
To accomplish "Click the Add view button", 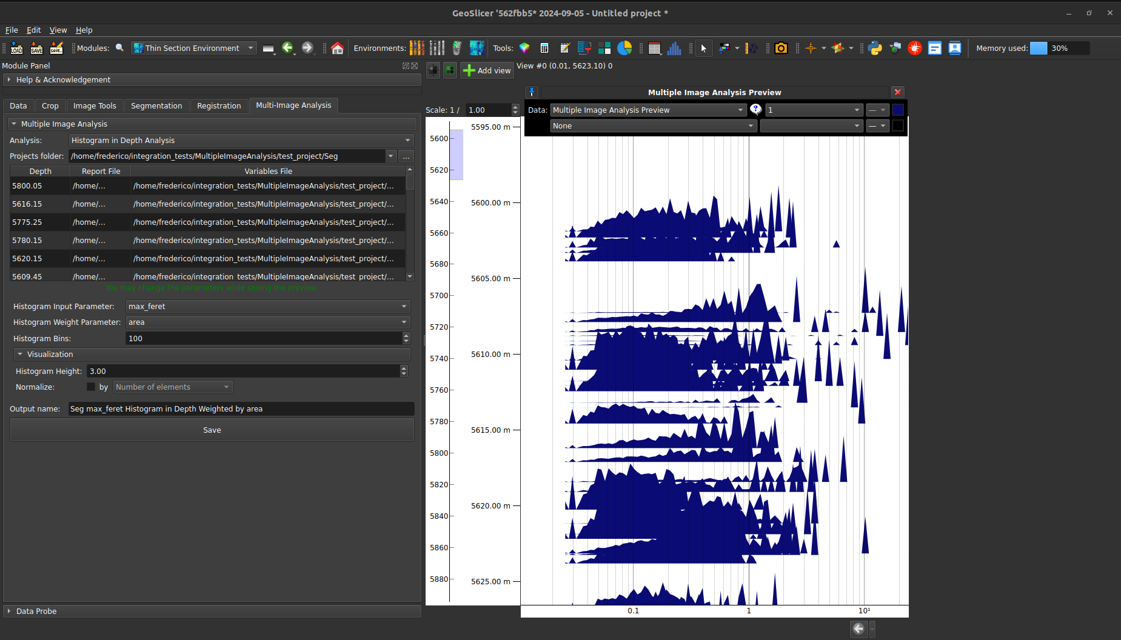I will coord(487,71).
